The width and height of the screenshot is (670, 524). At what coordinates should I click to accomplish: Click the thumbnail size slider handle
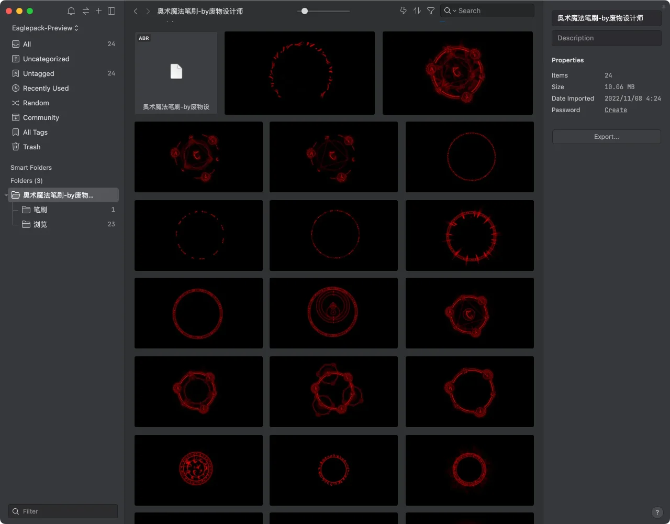305,10
